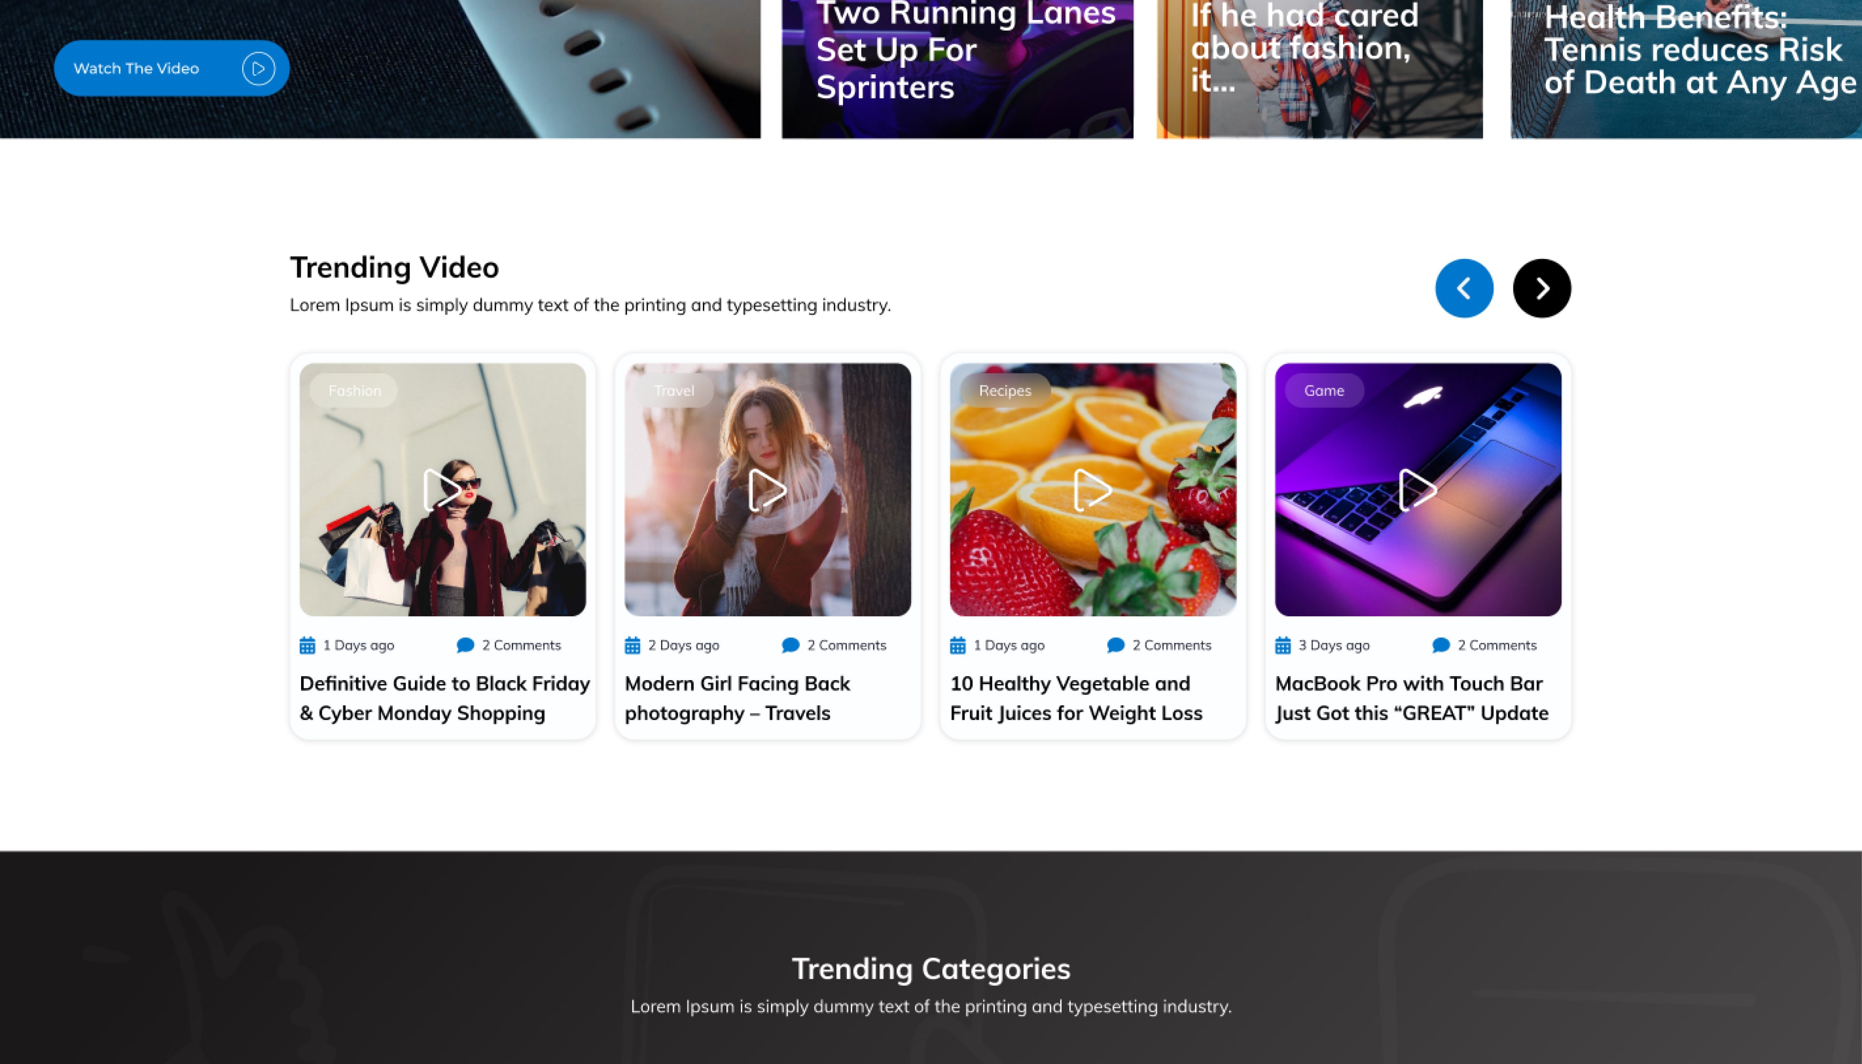Select the Travel category tag
1862x1064 pixels.
point(673,390)
